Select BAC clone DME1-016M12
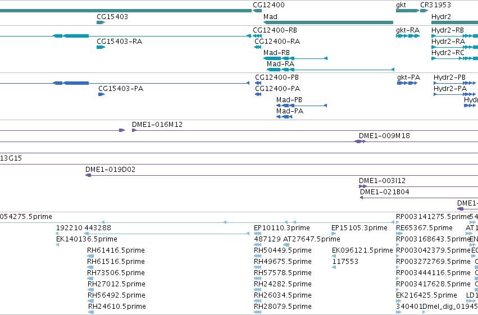The height and width of the screenshot is (315, 478). coord(157,125)
